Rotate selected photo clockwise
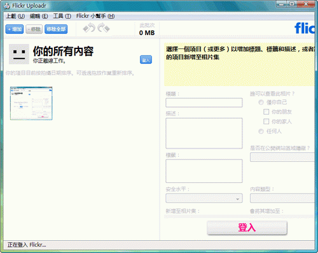Image resolution: width=318 pixels, height=253 pixels. click(x=104, y=28)
